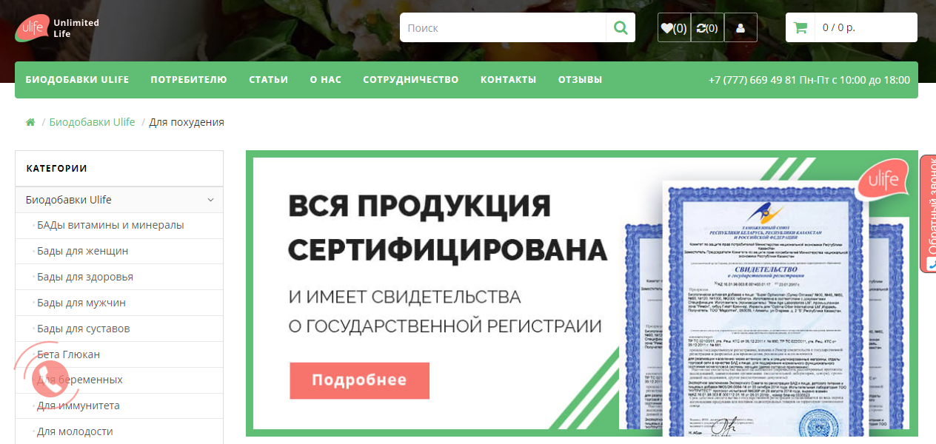Select БАДы витамины и минералы category

[x=110, y=225]
